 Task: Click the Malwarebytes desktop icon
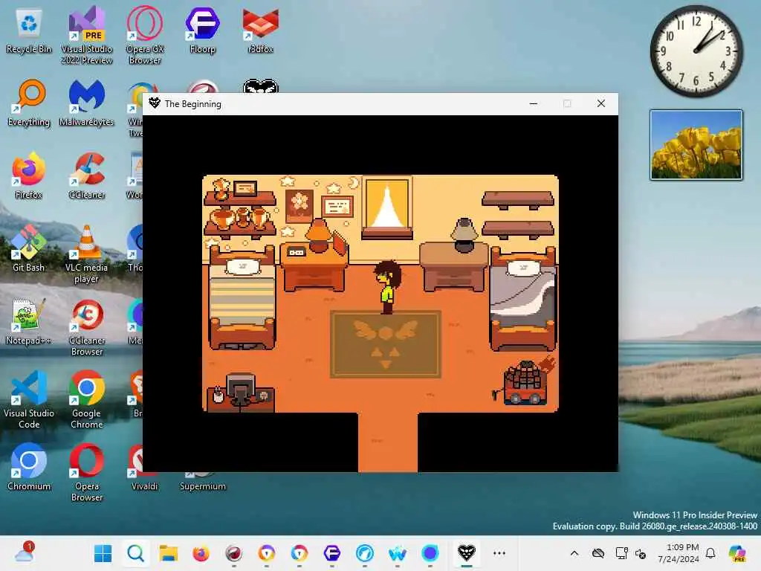pyautogui.click(x=86, y=104)
